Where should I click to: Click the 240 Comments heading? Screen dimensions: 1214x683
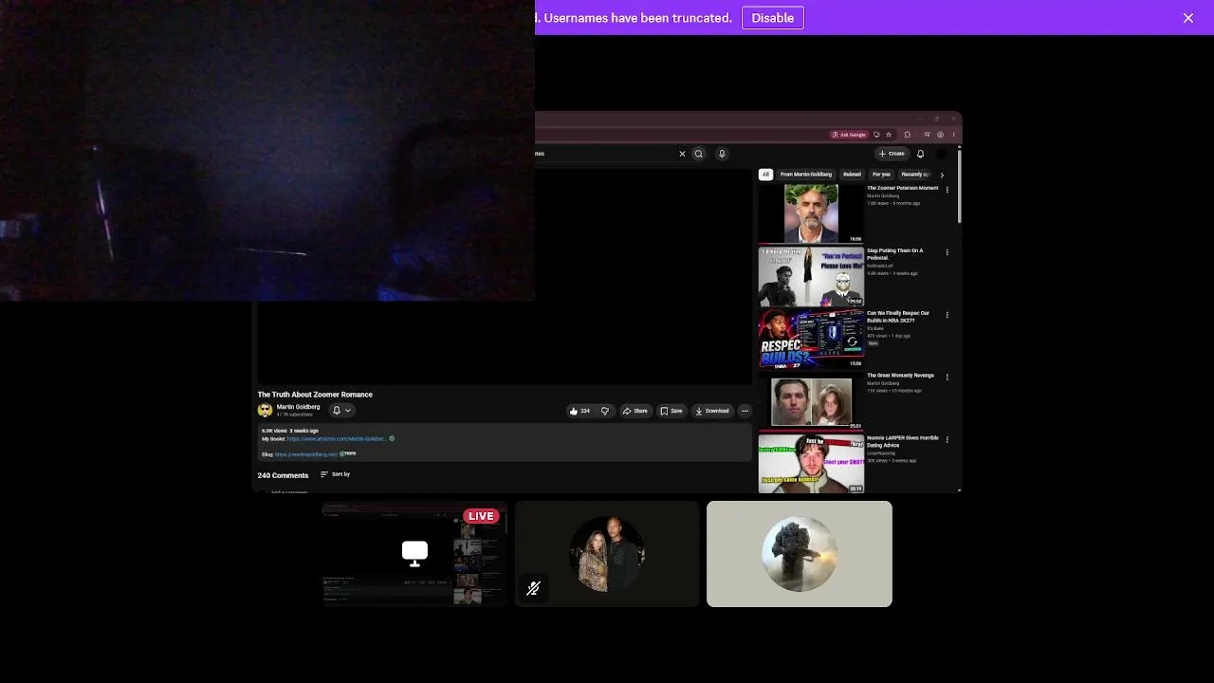[x=283, y=475]
